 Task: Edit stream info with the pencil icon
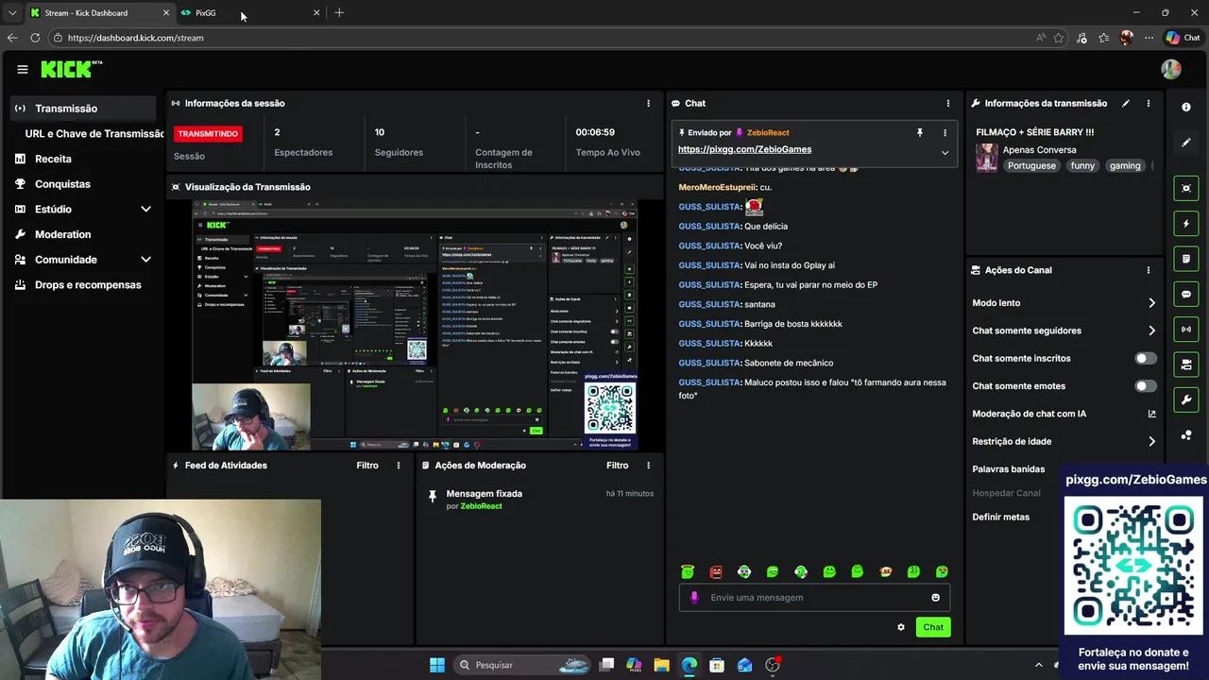pyautogui.click(x=1125, y=103)
